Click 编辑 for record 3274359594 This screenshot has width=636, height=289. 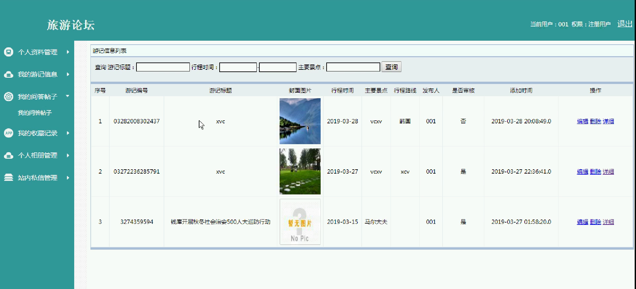pyautogui.click(x=582, y=222)
